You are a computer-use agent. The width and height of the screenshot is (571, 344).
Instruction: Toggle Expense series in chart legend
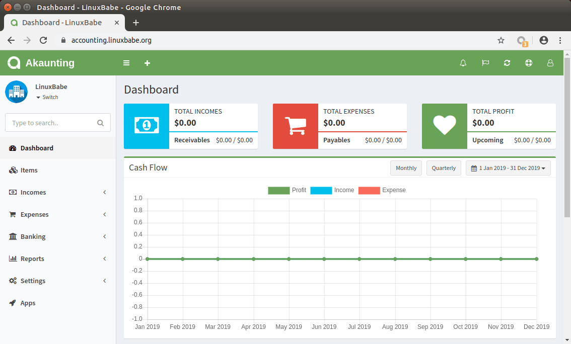[x=382, y=190]
